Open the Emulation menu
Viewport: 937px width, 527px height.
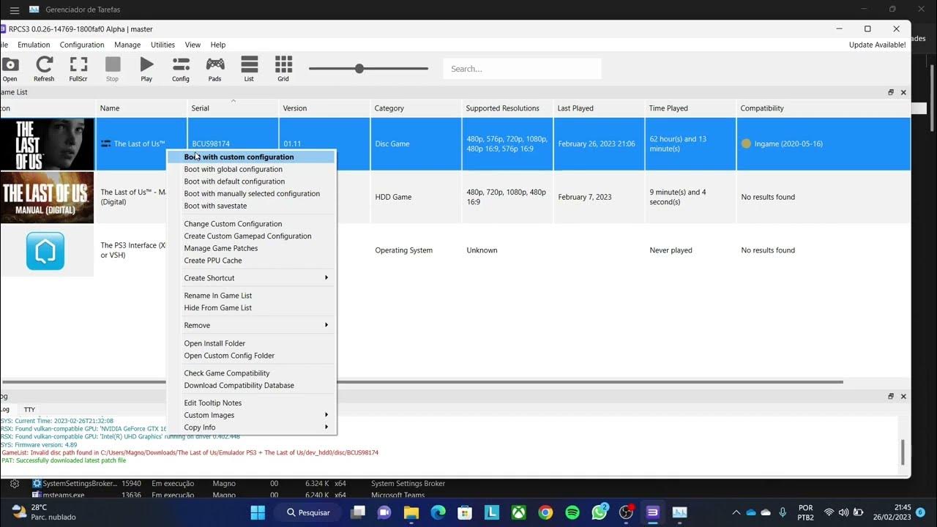[34, 45]
